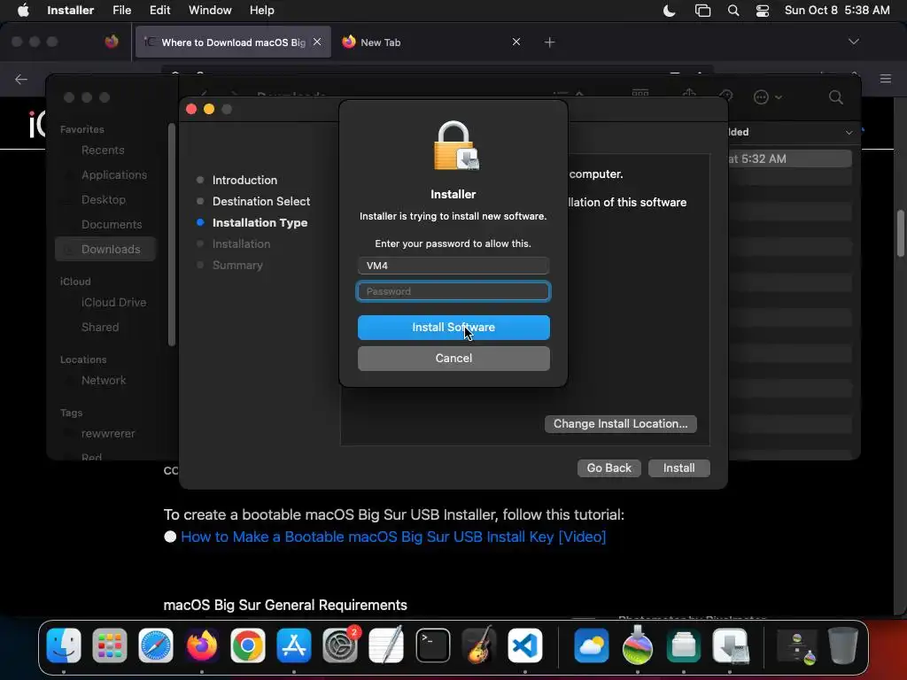Click Destination Select step in Installer
The height and width of the screenshot is (680, 907).
point(261,202)
